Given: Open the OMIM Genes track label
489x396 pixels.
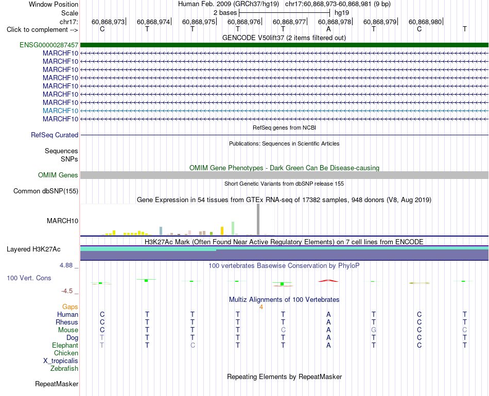Looking at the screenshot, I should 58,175.
